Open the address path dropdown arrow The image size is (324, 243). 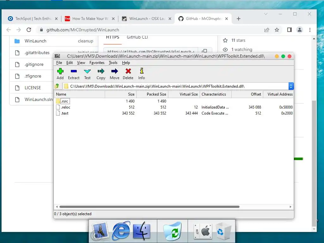291,86
